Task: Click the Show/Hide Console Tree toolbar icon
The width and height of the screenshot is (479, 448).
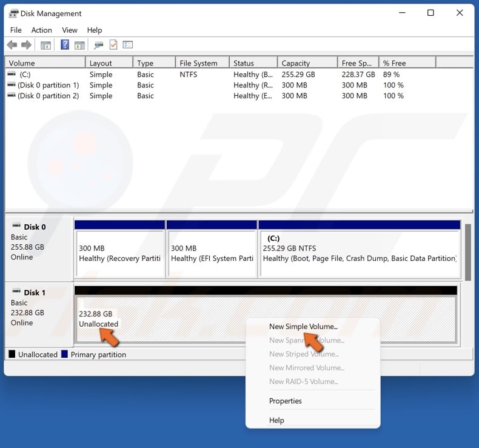Action: pos(46,45)
